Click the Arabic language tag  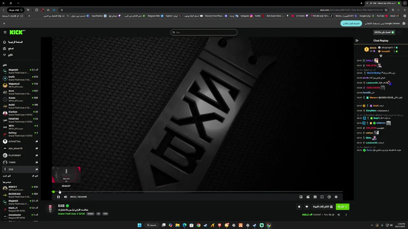[x=91, y=214]
